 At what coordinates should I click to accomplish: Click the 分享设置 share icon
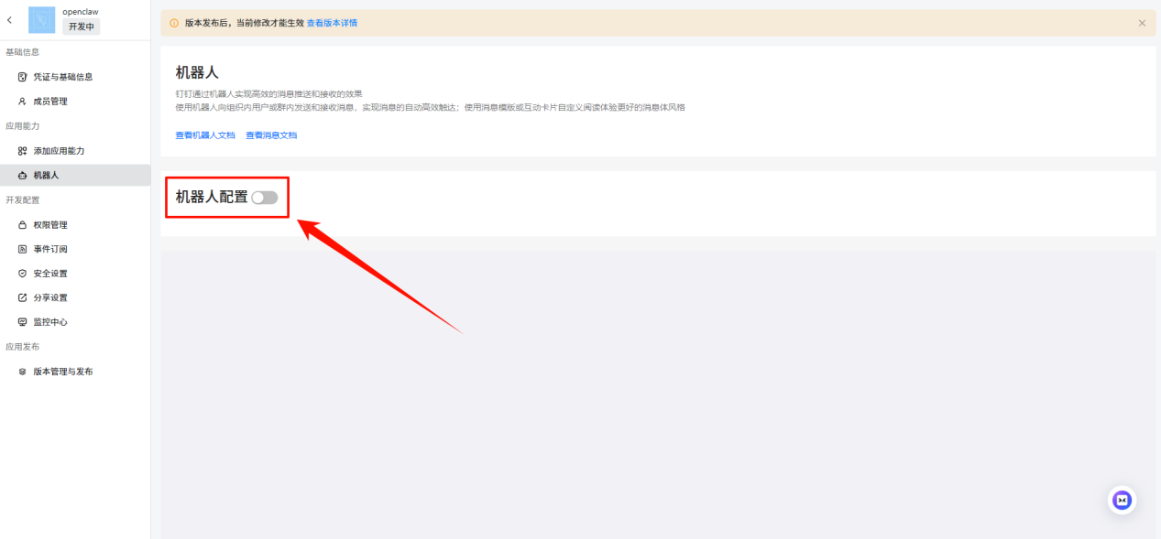23,297
